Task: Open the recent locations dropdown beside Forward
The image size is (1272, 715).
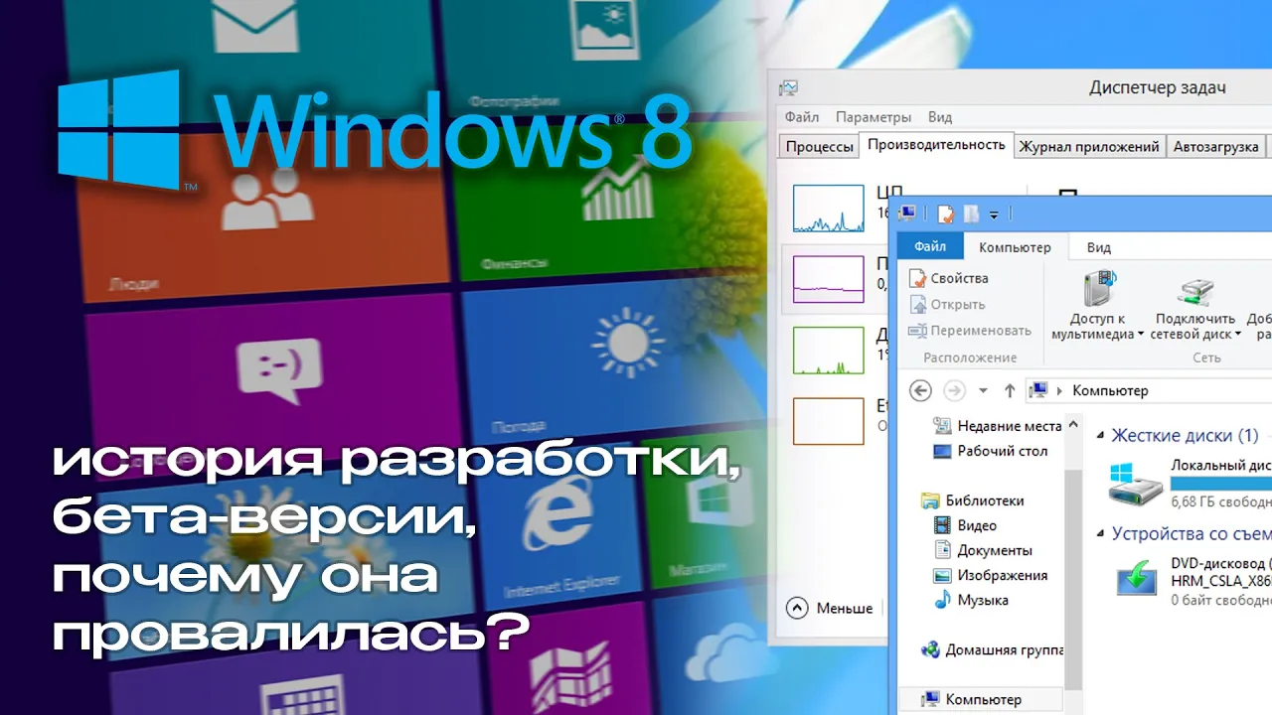Action: click(983, 391)
